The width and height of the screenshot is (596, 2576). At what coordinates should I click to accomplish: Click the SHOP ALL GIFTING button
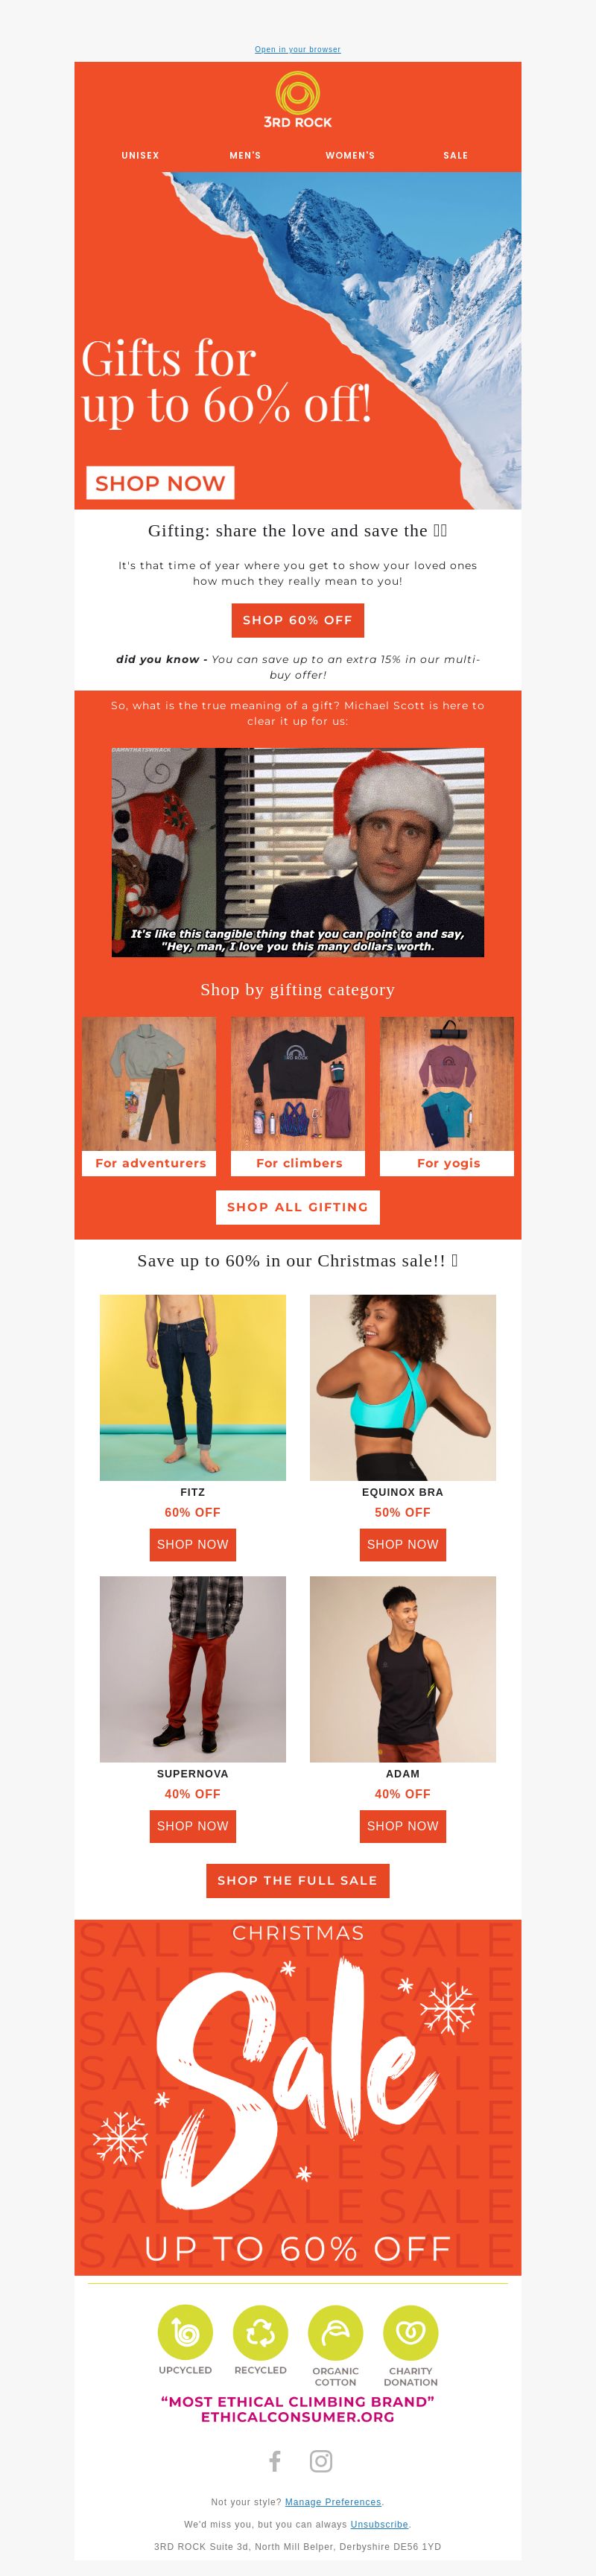coord(298,1207)
